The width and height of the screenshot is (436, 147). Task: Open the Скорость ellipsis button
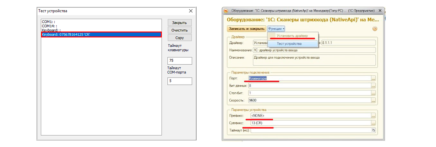tap(374, 100)
